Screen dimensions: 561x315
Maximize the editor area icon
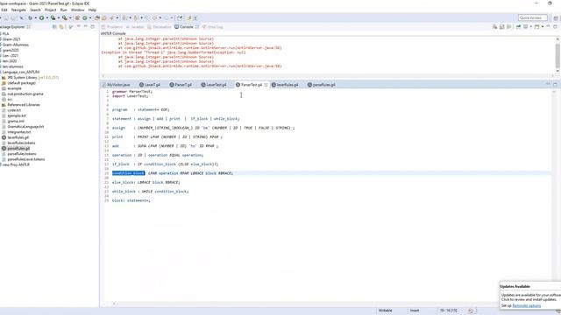tap(555, 85)
